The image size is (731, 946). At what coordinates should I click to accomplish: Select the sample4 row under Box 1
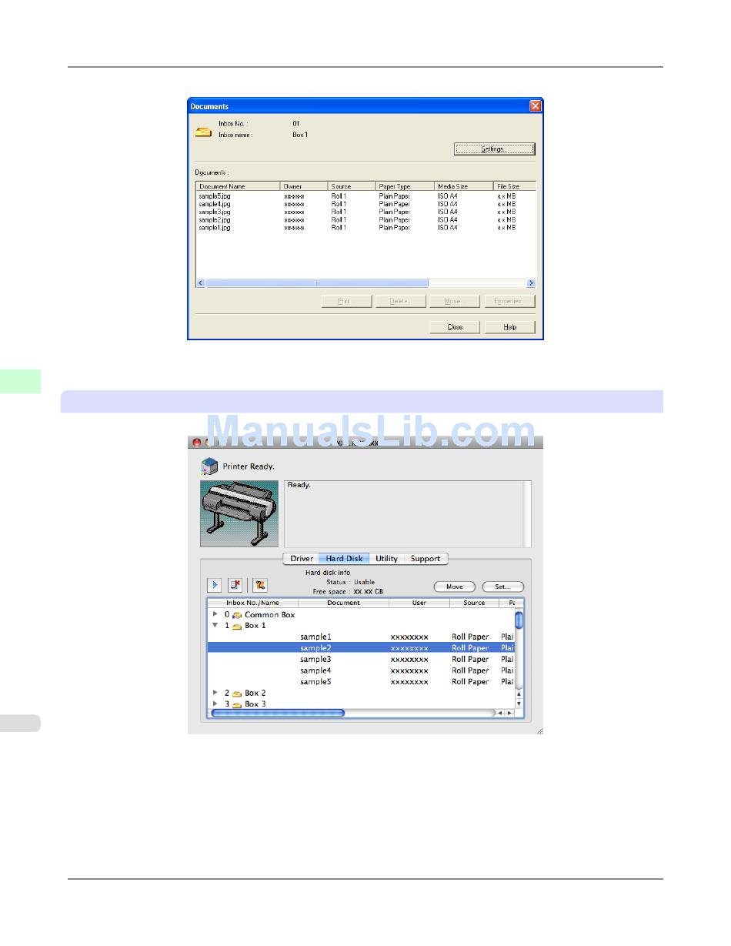[x=361, y=670]
